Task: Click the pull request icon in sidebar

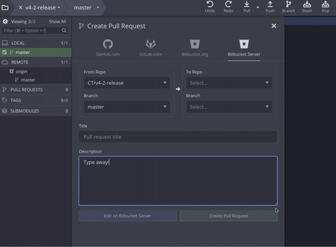Action: (4, 89)
